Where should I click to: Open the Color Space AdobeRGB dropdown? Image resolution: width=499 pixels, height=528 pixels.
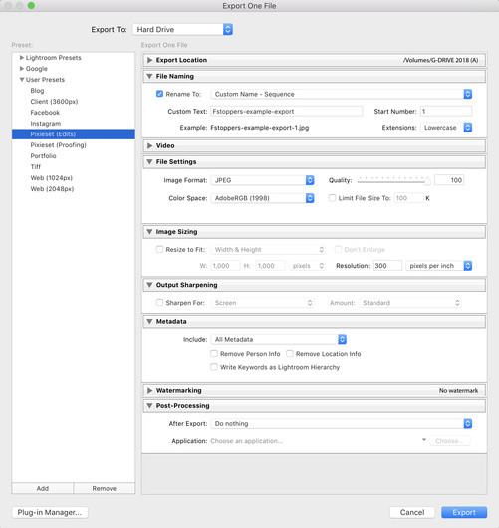[262, 198]
